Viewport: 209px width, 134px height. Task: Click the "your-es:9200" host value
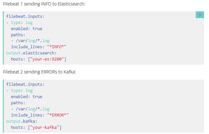[47, 59]
